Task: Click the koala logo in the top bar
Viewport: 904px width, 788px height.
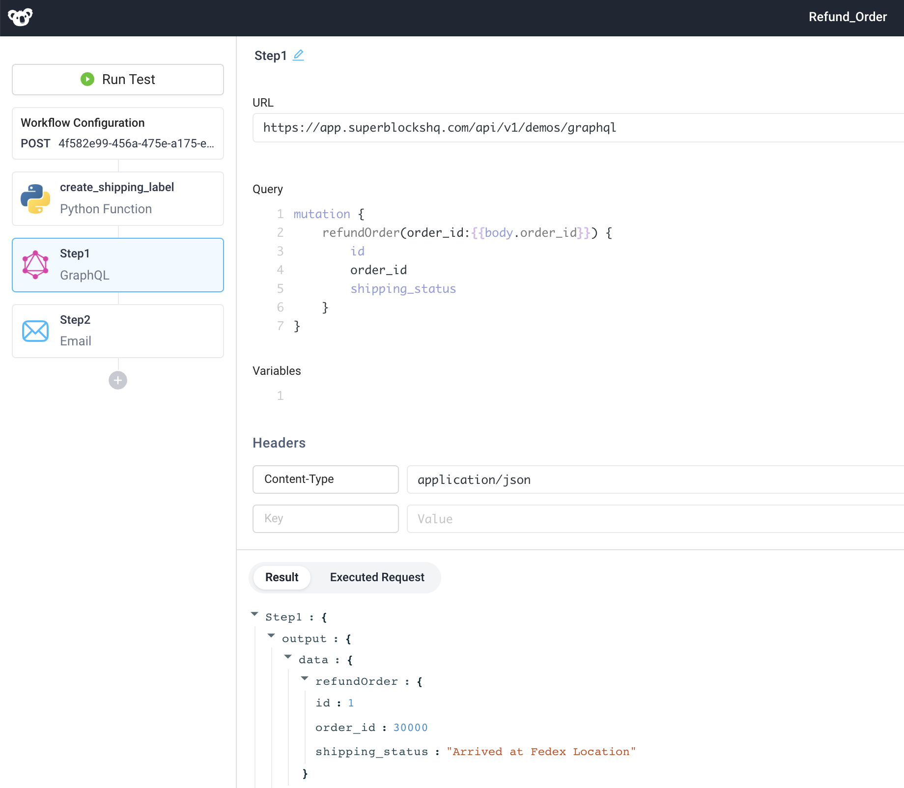Action: click(x=21, y=17)
